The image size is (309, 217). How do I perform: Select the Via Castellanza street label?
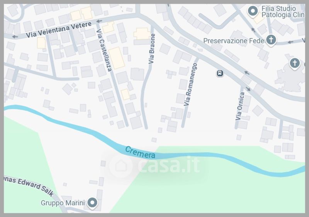pyautogui.click(x=104, y=50)
